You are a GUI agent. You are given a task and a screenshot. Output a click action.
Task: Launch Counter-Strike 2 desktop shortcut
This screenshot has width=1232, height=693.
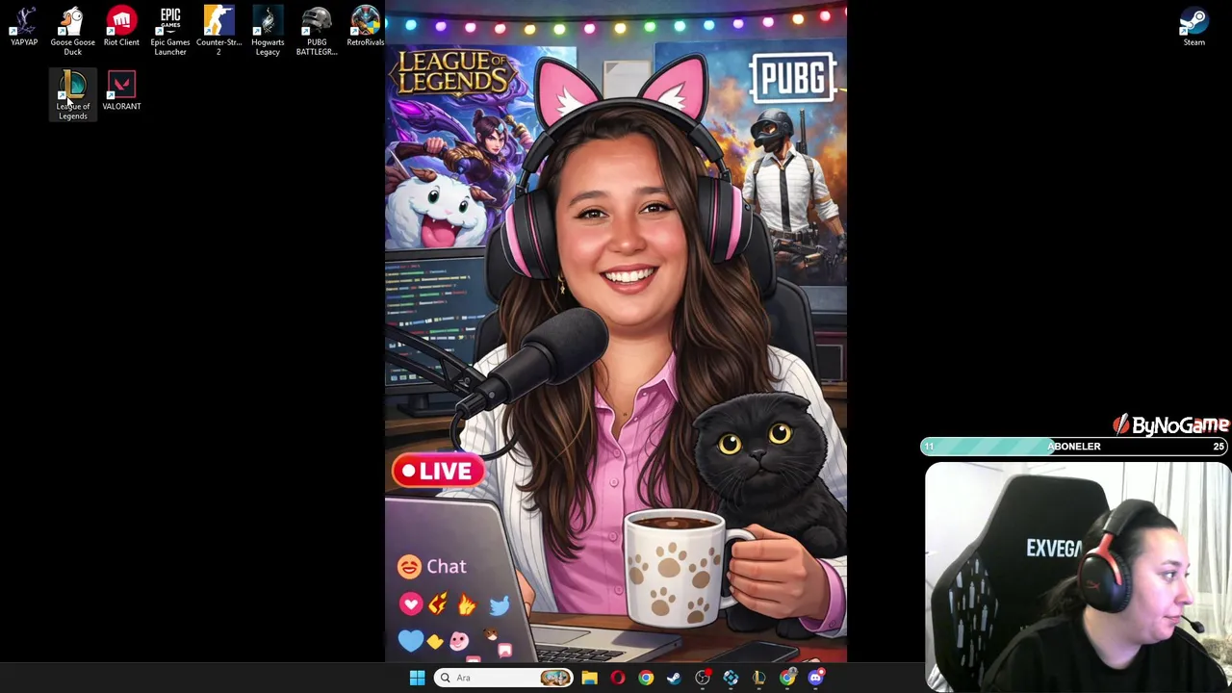pyautogui.click(x=218, y=31)
